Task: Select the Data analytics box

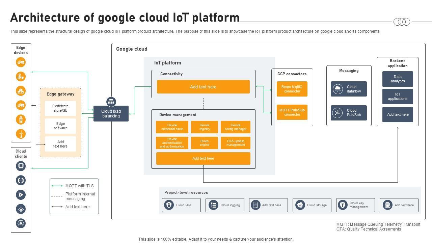Action: (x=398, y=79)
